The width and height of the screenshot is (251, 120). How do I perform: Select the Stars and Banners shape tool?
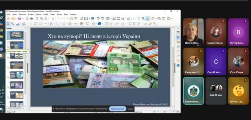click(94, 24)
